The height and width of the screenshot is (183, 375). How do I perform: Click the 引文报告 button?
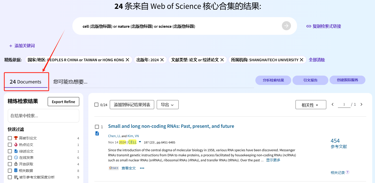310,80
